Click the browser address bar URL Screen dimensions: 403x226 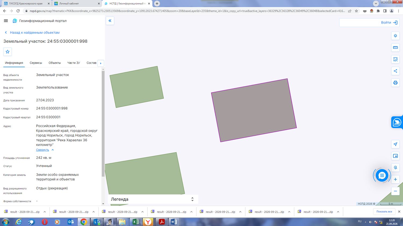[187, 11]
